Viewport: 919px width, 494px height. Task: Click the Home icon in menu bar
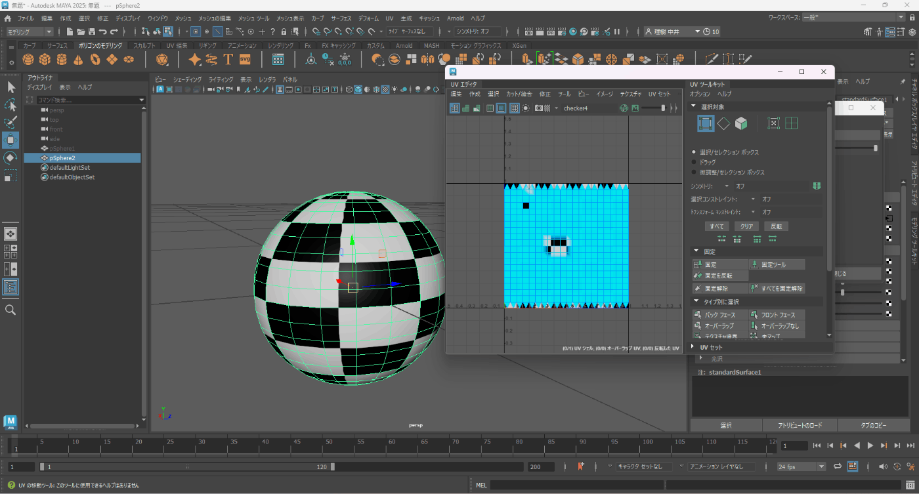point(7,18)
